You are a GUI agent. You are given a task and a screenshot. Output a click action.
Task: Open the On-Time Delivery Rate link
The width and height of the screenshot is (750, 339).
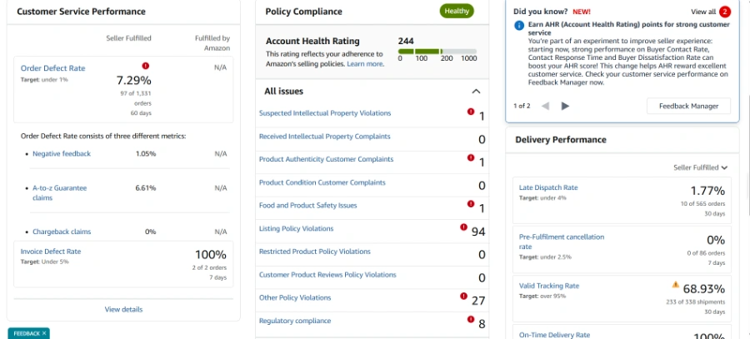554,335
